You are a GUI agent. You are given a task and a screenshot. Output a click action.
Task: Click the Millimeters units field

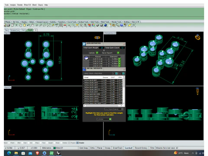47,148
